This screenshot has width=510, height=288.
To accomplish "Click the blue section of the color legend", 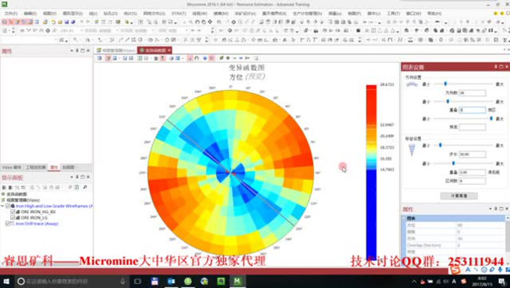I will pyautogui.click(x=371, y=215).
